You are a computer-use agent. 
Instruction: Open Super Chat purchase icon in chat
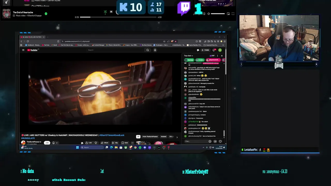pos(215,141)
